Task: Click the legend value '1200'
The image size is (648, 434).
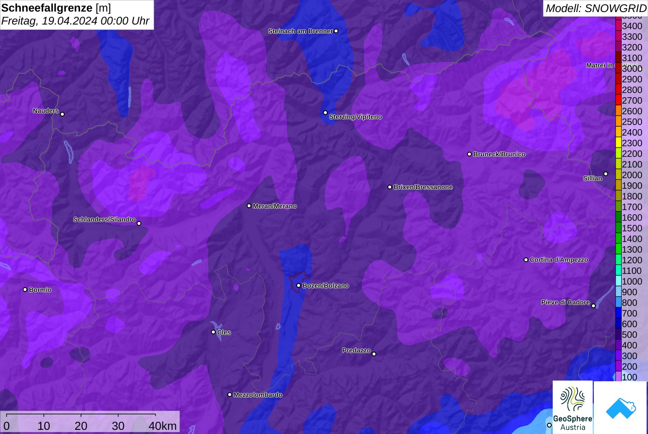Action: click(x=632, y=260)
